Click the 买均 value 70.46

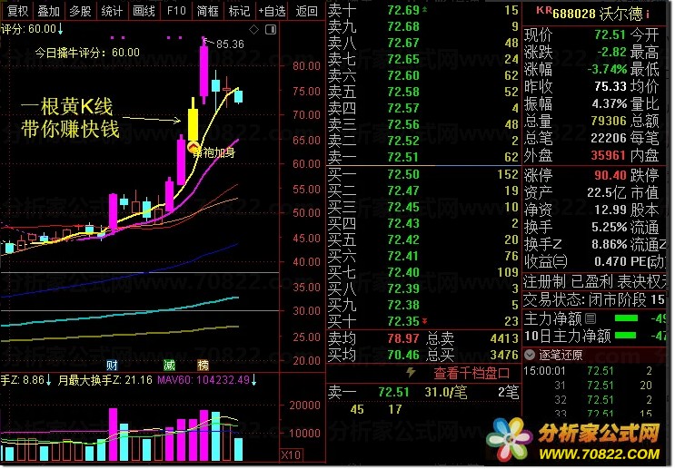[x=403, y=355]
